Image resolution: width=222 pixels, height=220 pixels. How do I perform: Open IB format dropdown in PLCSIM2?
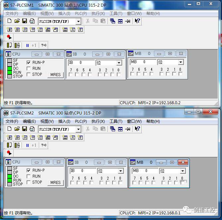(121, 171)
